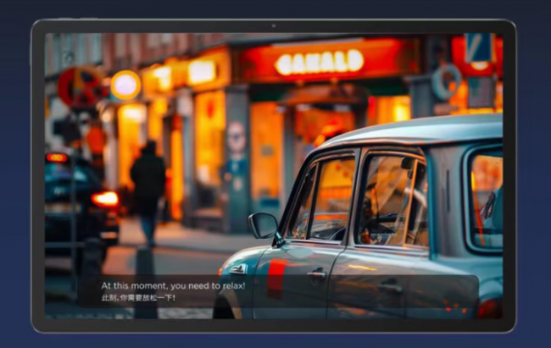This screenshot has height=348, width=551.
Task: Click the glowing CANALO neon sign
Action: 320,62
